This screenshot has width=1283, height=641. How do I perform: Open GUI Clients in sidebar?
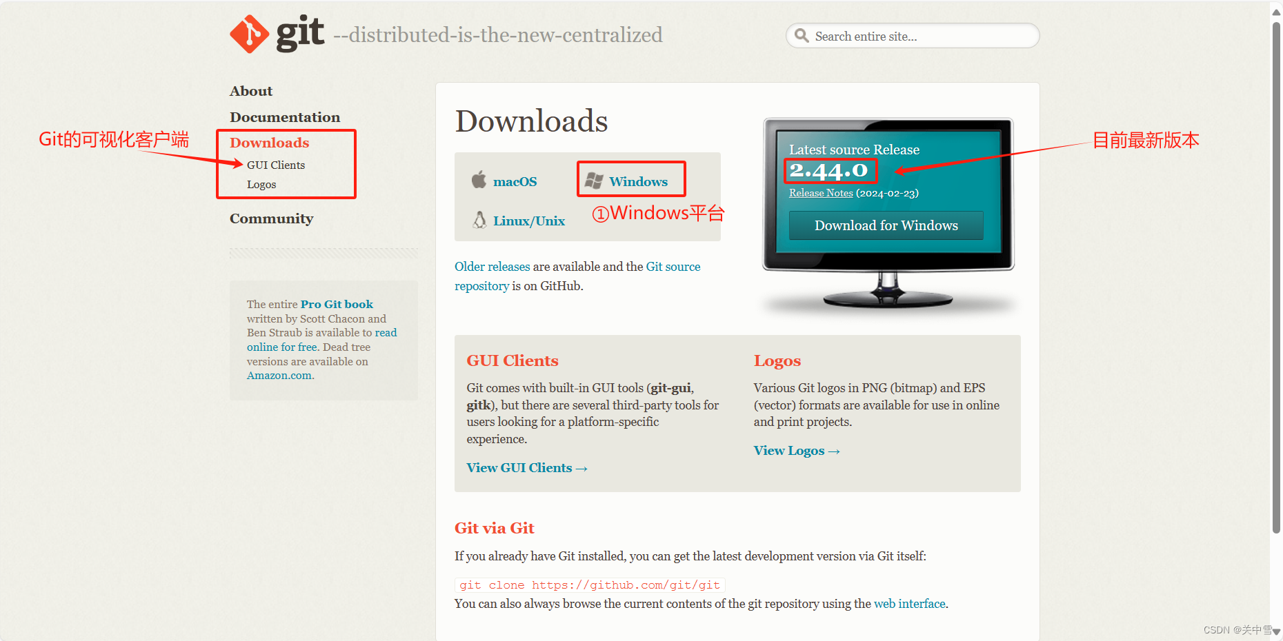(x=276, y=165)
